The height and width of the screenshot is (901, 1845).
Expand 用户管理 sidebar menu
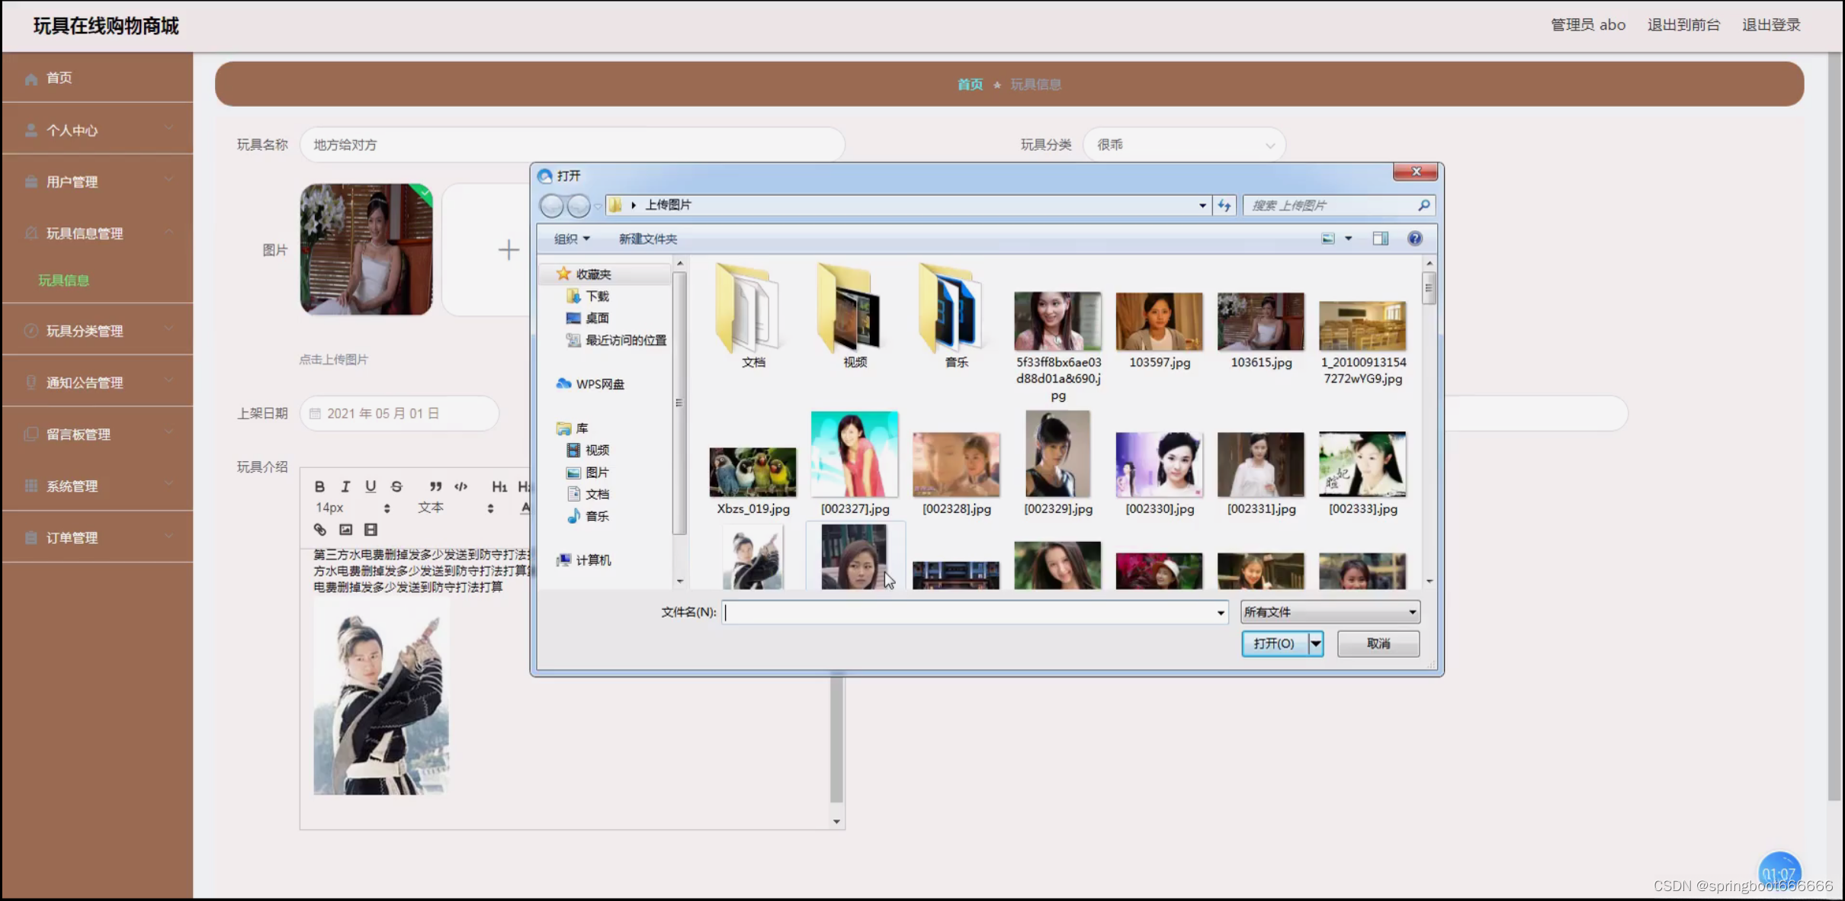tap(97, 181)
